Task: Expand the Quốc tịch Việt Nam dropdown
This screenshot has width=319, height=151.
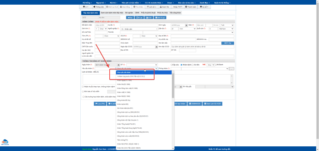Action: 226,29
